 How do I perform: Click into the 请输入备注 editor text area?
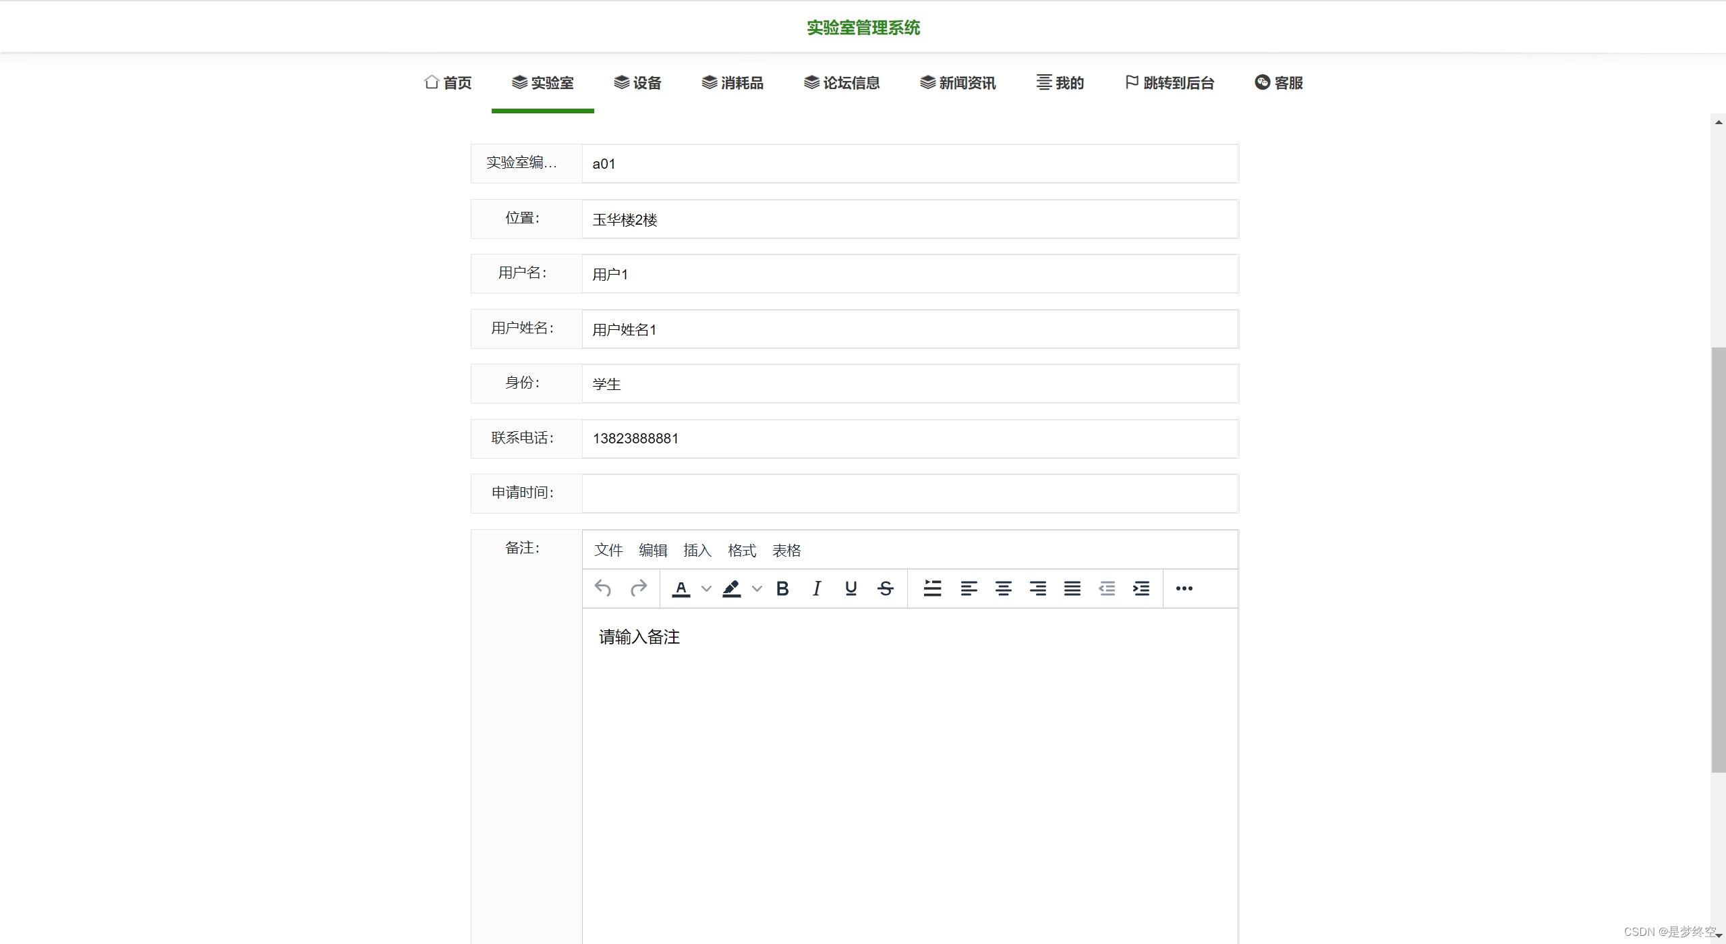[x=910, y=776]
